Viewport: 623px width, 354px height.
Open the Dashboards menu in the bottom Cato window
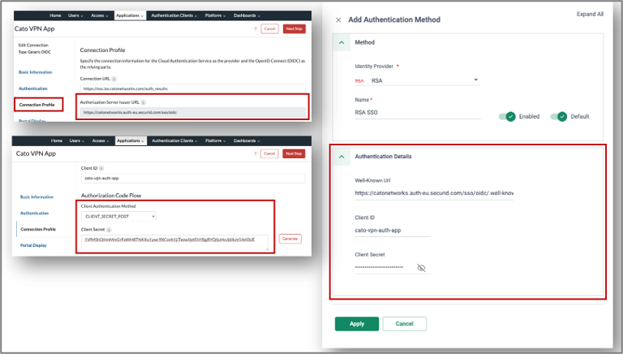(x=247, y=140)
